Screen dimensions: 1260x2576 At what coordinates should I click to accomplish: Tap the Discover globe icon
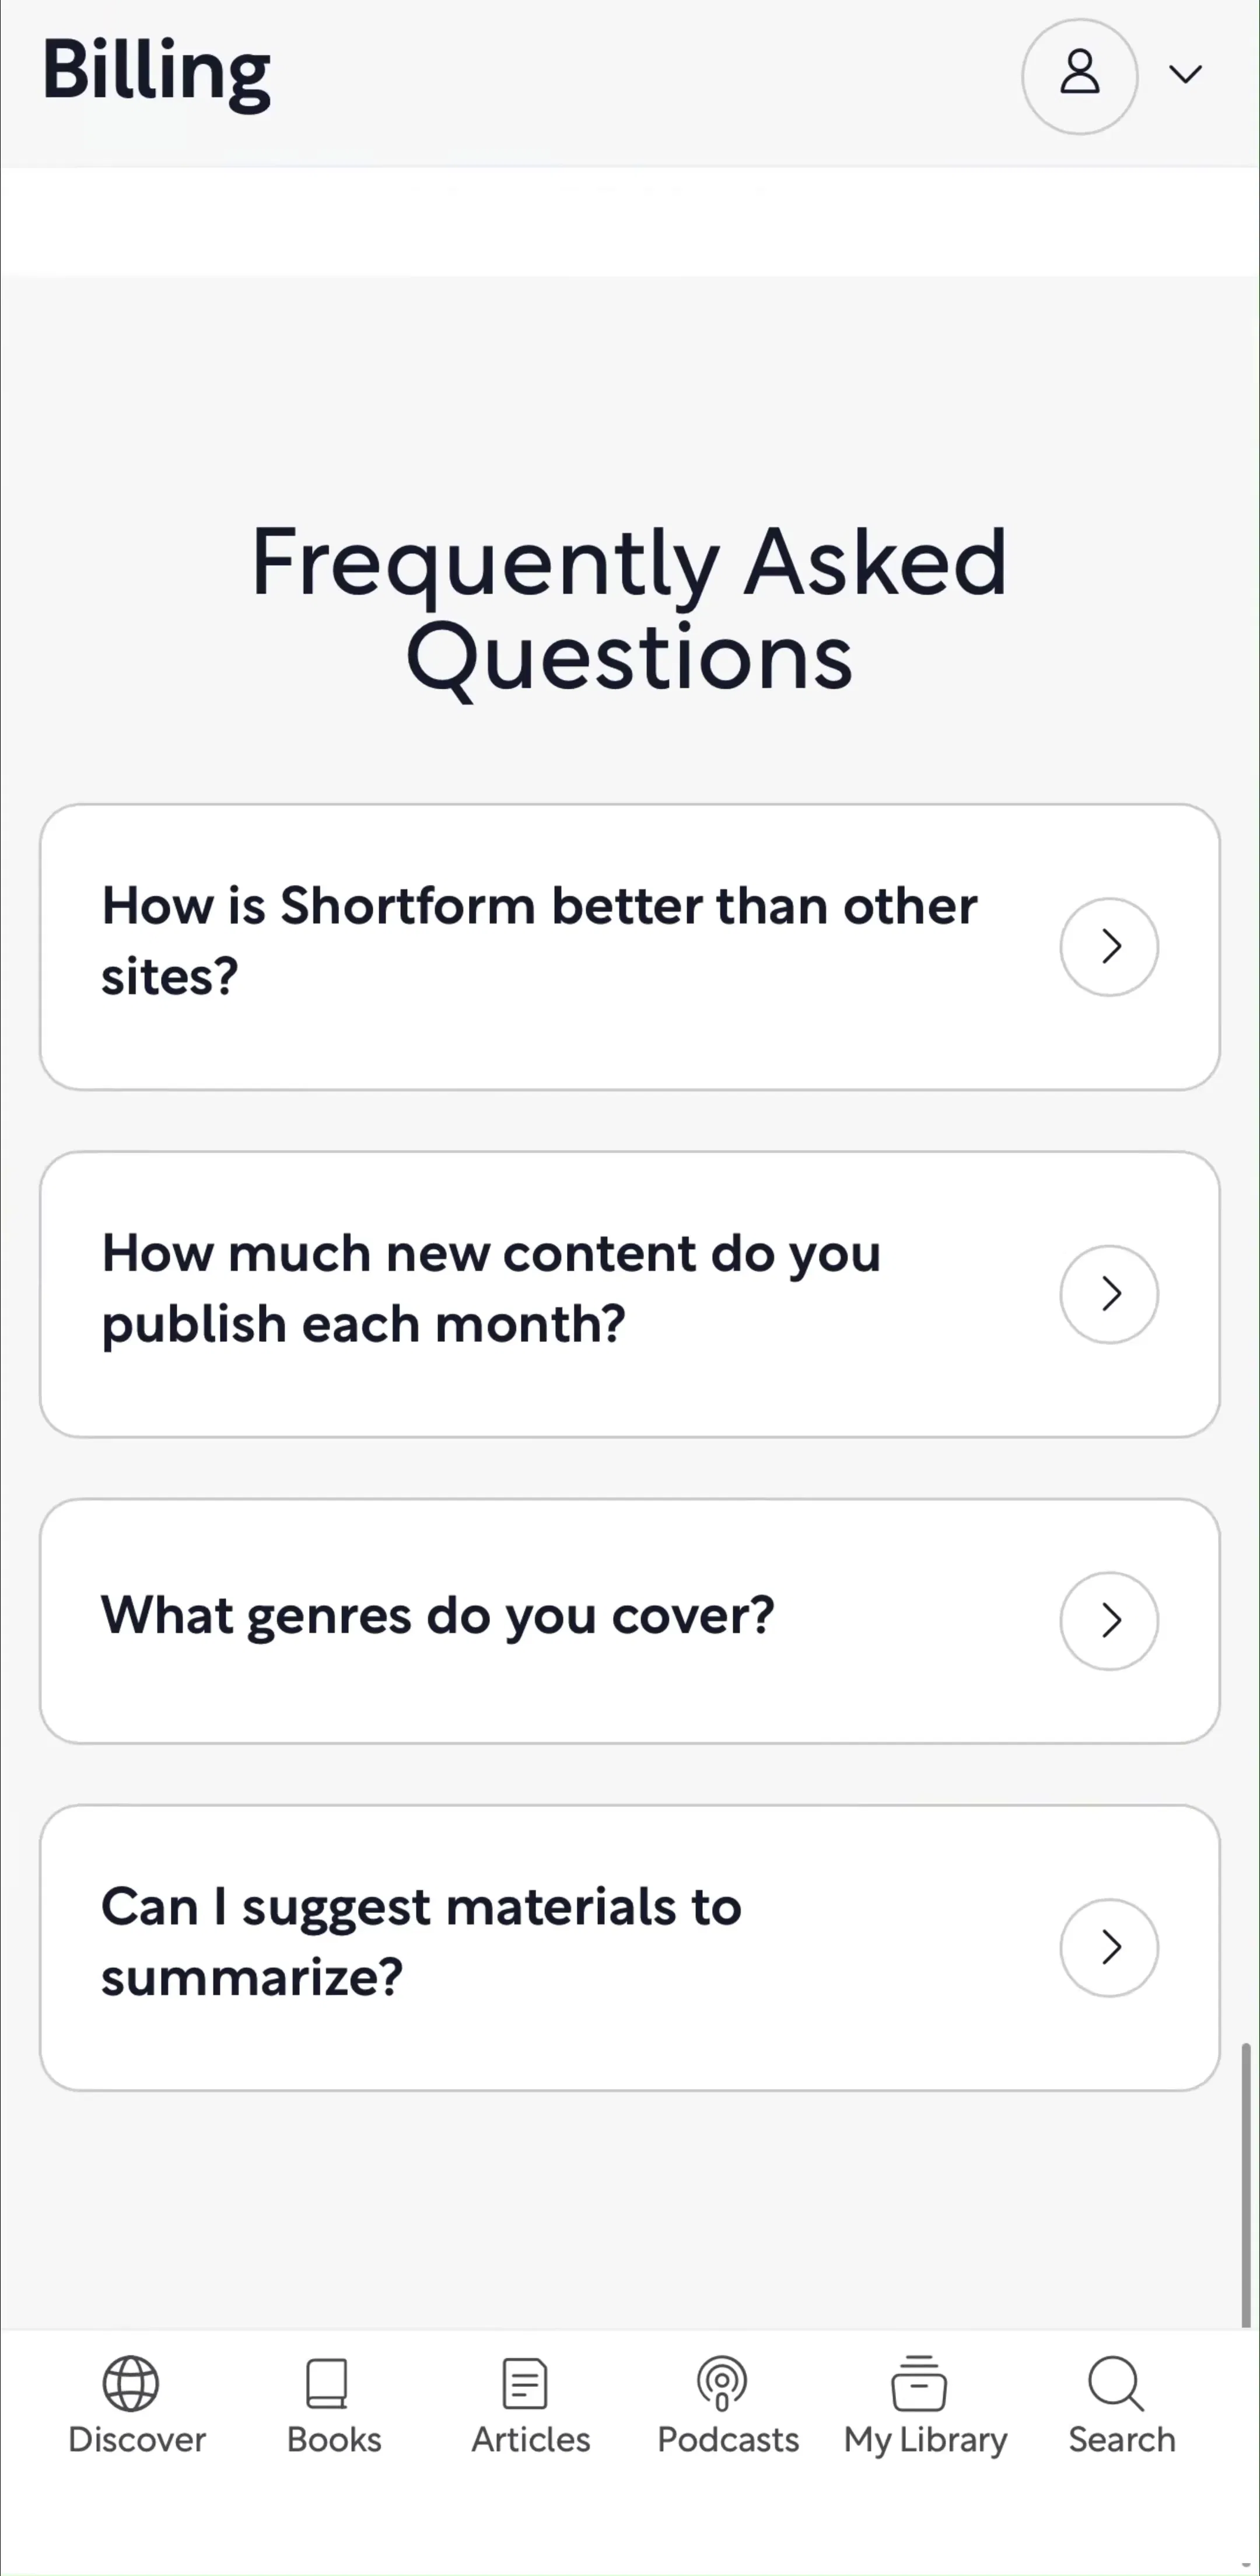point(131,2383)
